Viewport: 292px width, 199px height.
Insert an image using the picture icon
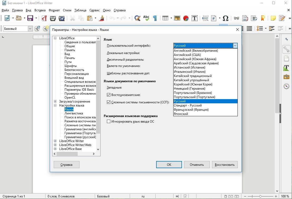(177, 18)
